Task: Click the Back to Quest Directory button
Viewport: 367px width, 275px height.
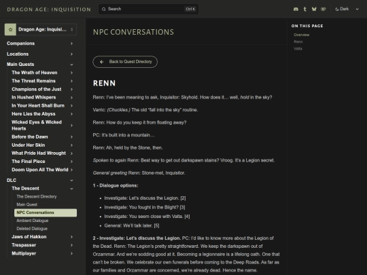Action: tap(125, 62)
